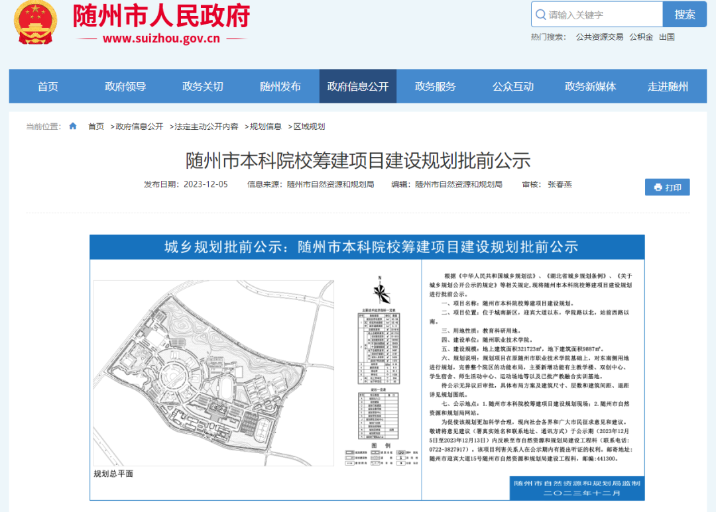Image resolution: width=716 pixels, height=512 pixels.
Task: Open the 出国 hot search link
Action: click(x=667, y=36)
